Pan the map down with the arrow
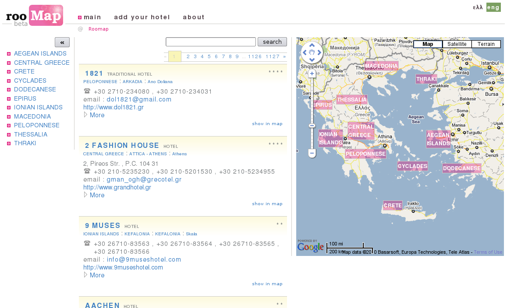The width and height of the screenshot is (507, 308). pos(312,59)
